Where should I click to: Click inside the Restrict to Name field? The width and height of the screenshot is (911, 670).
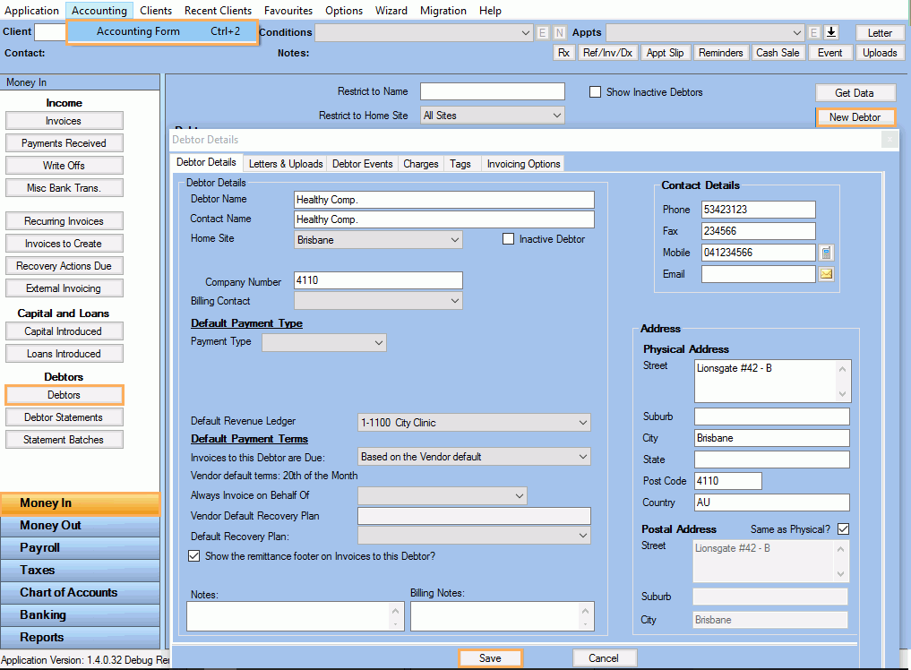pos(492,91)
